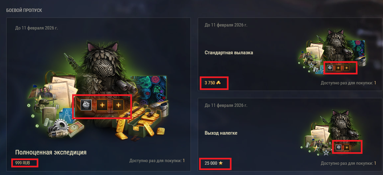Viewport: 383px width, 175px height.
Task: Click first plus icon in Стандартная вылазка card
Action: tap(338, 68)
